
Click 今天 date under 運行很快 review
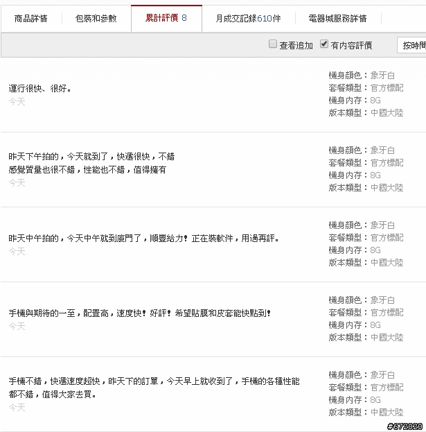click(17, 102)
